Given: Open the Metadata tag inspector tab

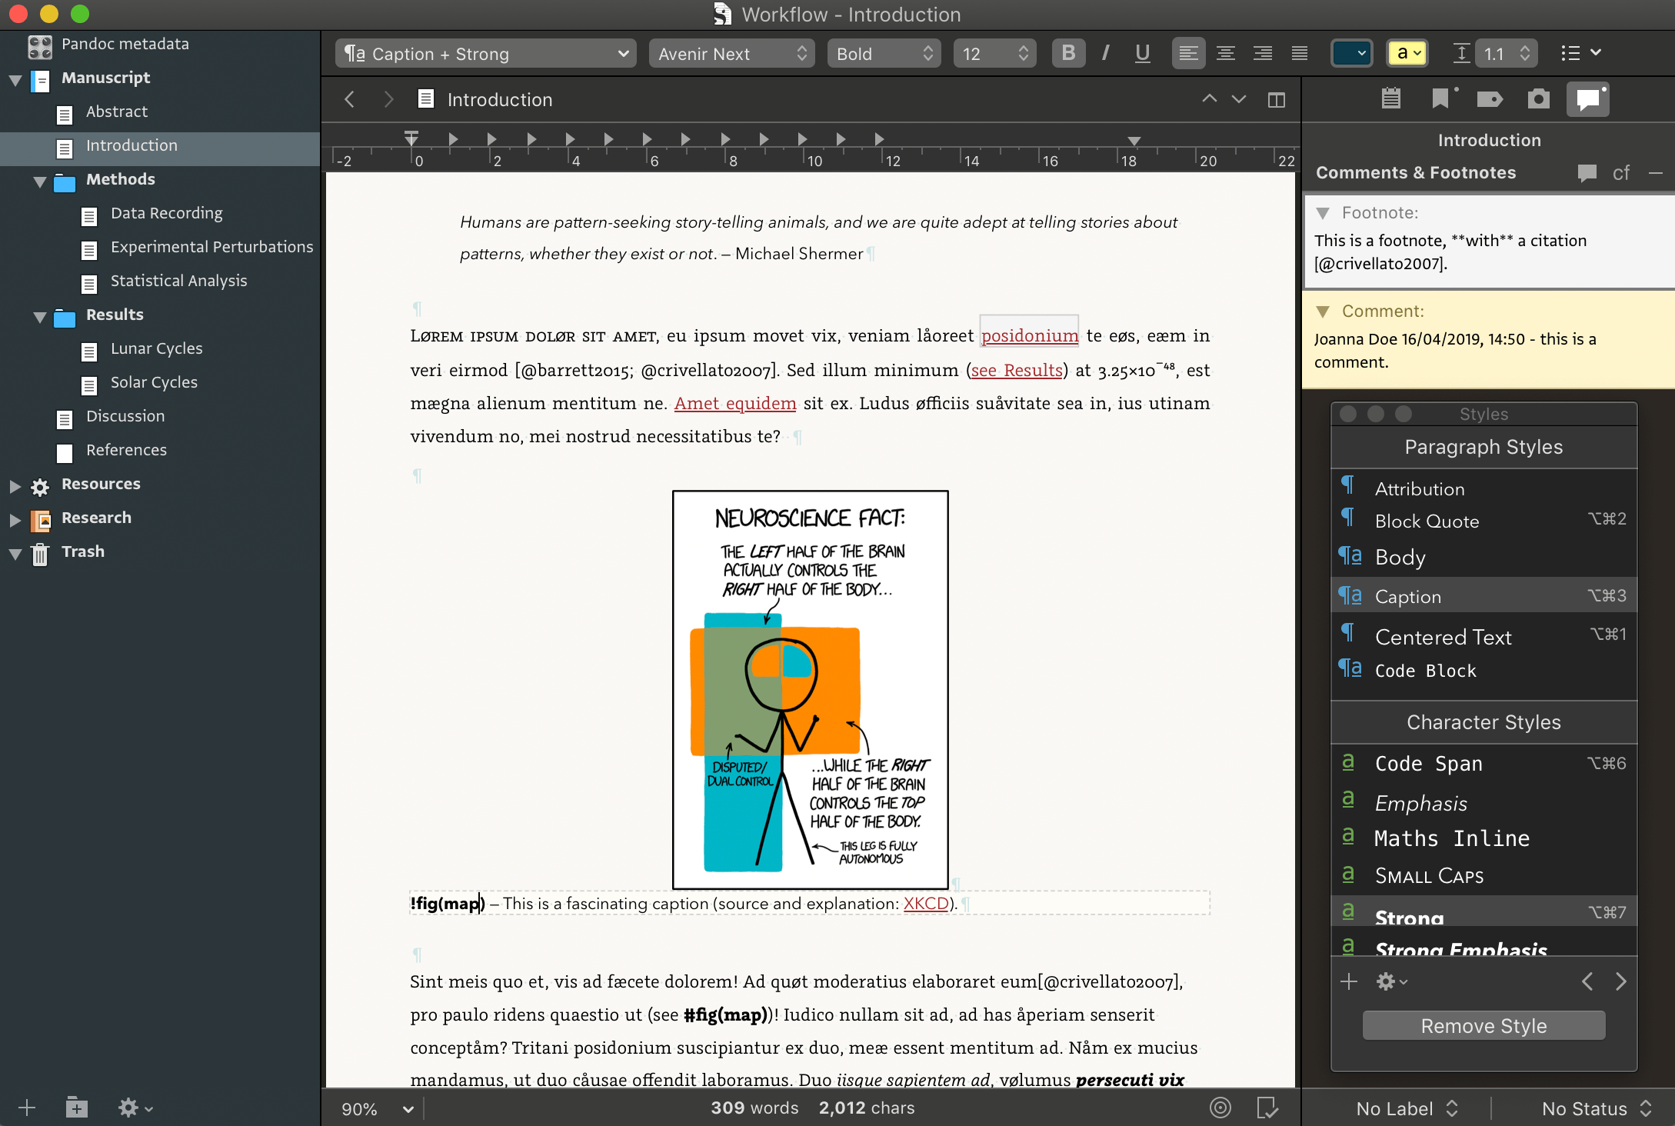Looking at the screenshot, I should click(x=1490, y=99).
